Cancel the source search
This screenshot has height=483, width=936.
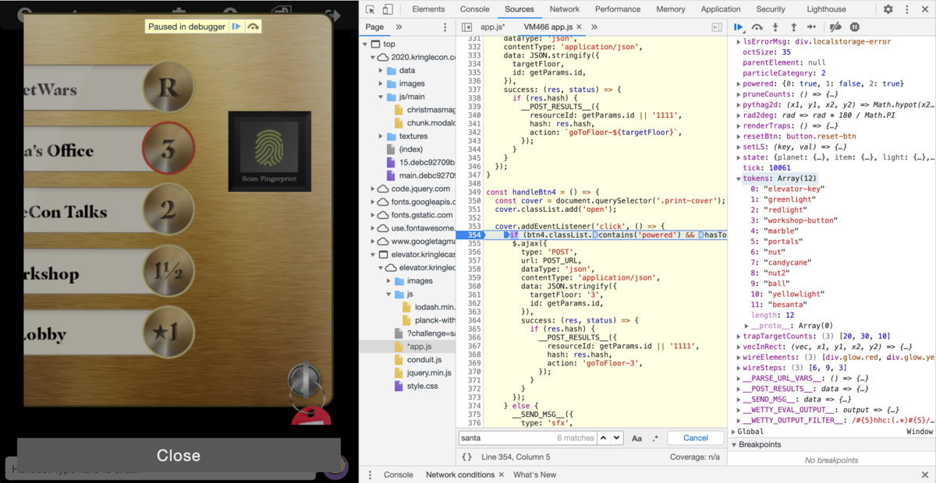point(695,438)
